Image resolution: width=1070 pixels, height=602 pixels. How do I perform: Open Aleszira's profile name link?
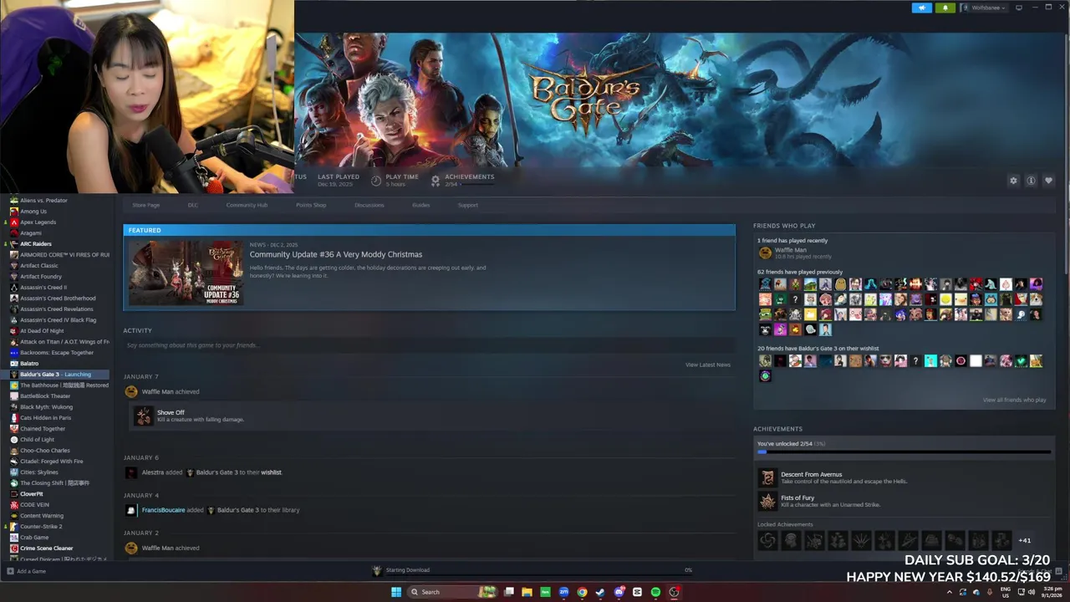153,472
